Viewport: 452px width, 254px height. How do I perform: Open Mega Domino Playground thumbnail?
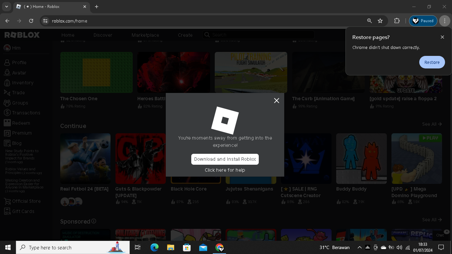[417, 158]
